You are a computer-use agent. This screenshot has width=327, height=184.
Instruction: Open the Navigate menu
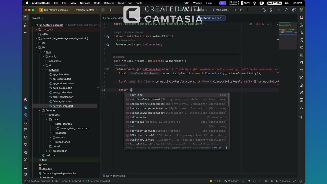(85, 3)
